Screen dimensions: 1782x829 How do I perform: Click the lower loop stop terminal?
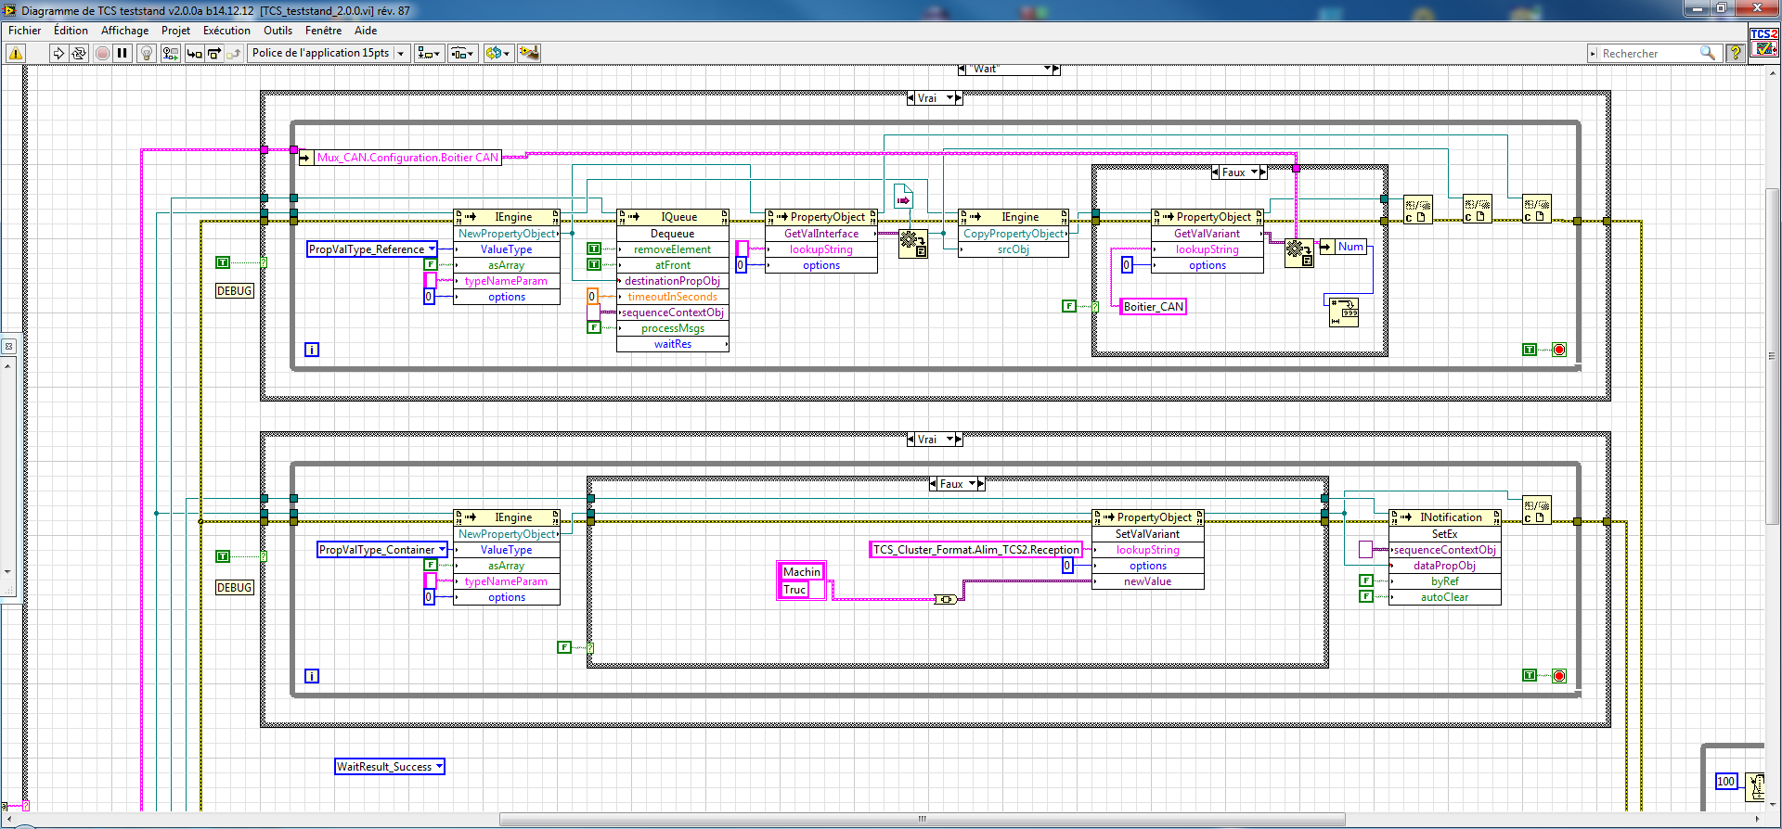(x=1559, y=676)
